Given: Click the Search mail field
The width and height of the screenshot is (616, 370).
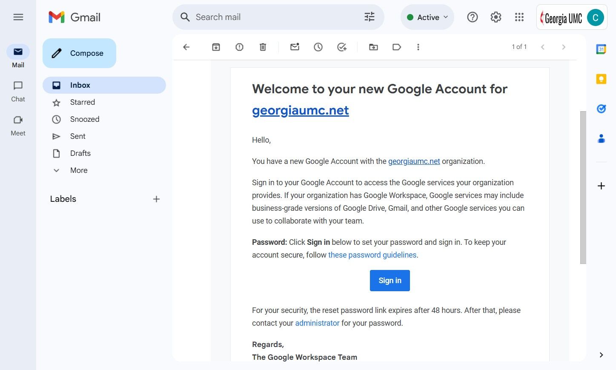Looking at the screenshot, I should click(272, 17).
